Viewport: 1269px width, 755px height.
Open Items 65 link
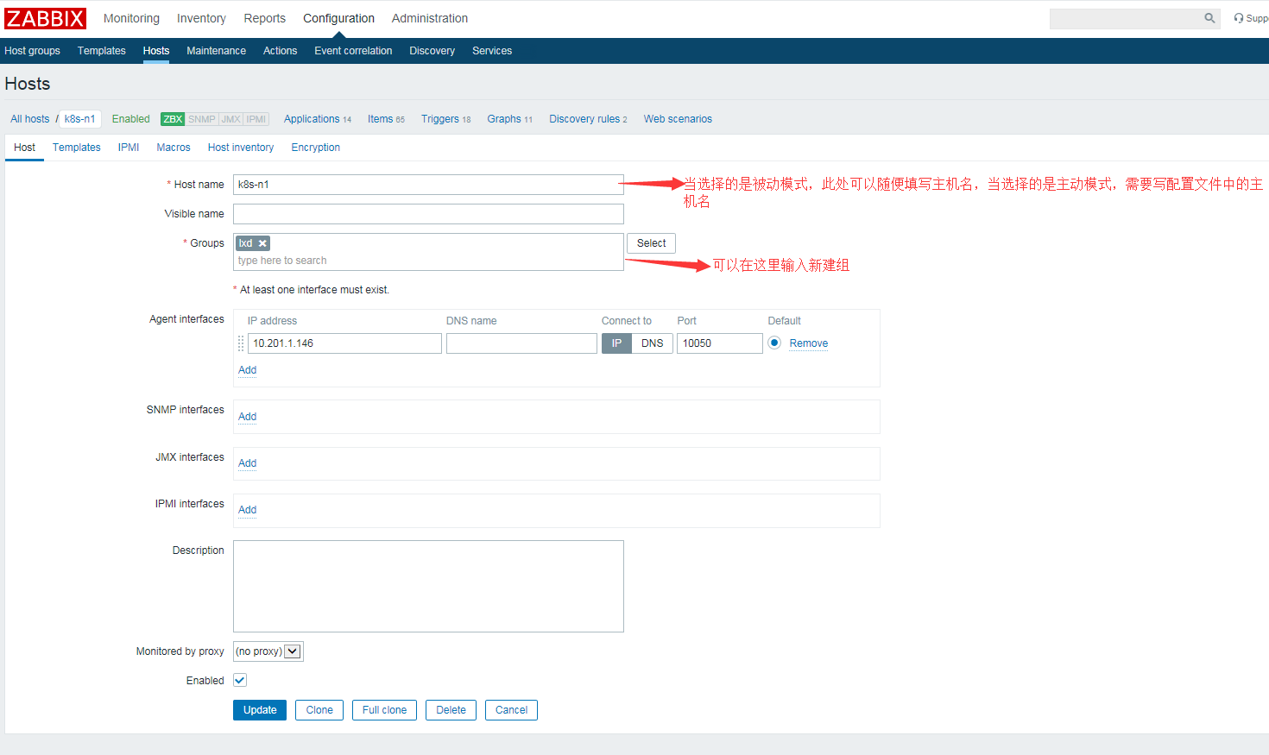click(x=386, y=119)
